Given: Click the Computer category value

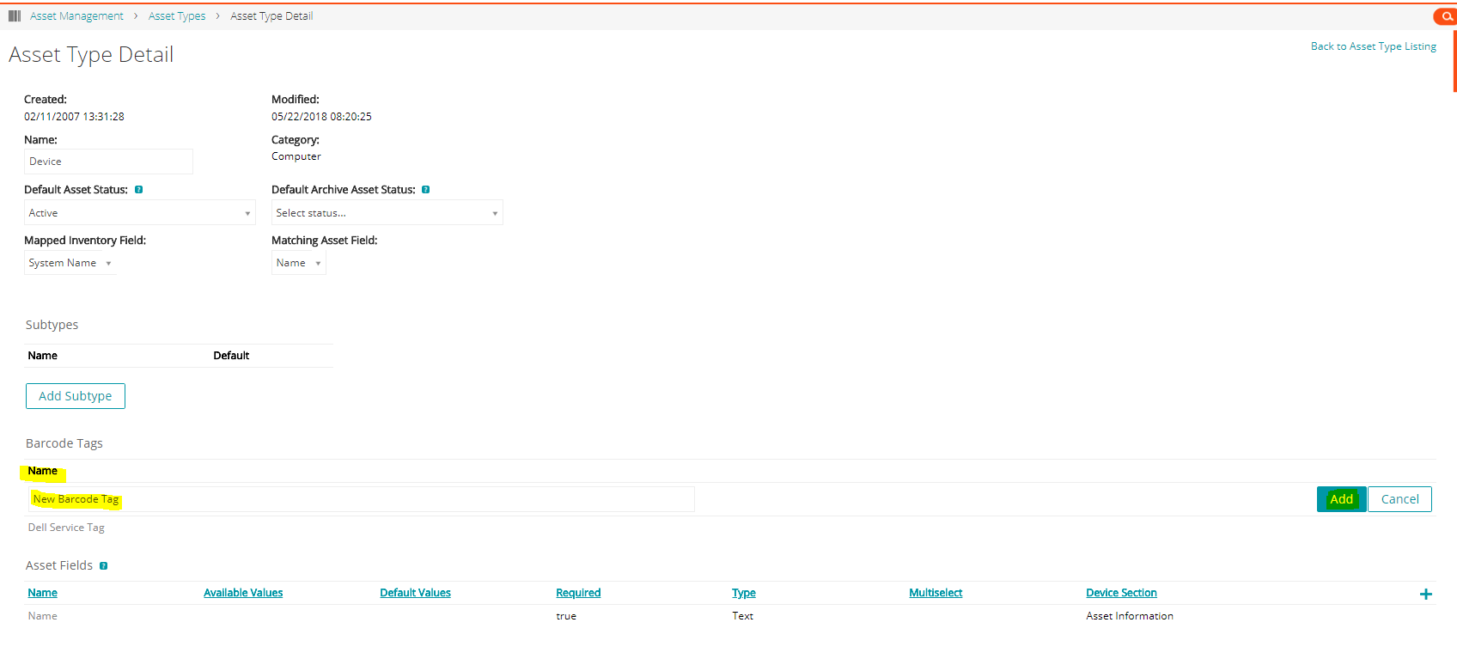Looking at the screenshot, I should [296, 156].
